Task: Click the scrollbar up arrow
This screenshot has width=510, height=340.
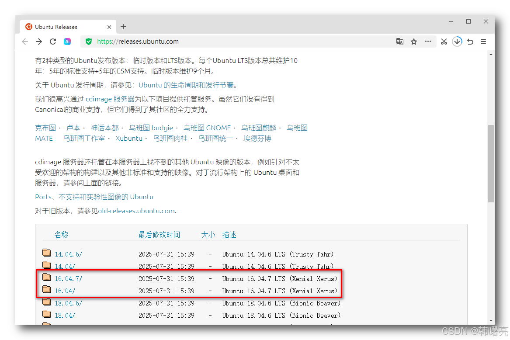Action: [491, 54]
